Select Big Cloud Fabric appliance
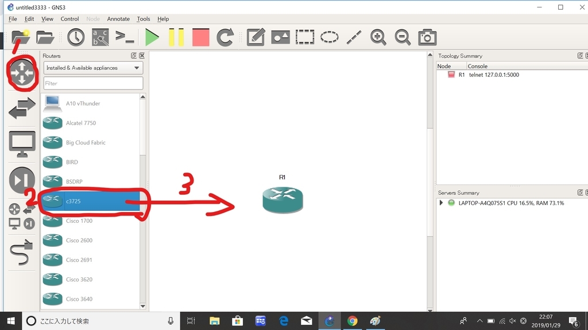The width and height of the screenshot is (588, 330). pyautogui.click(x=90, y=143)
